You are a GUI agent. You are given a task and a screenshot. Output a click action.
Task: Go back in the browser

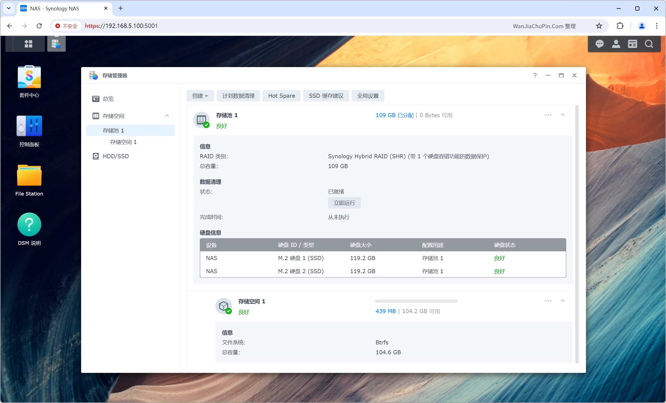(x=10, y=26)
